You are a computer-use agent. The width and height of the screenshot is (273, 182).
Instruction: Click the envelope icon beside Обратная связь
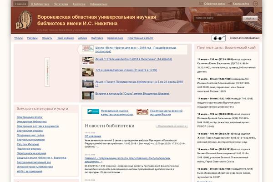(201, 3)
